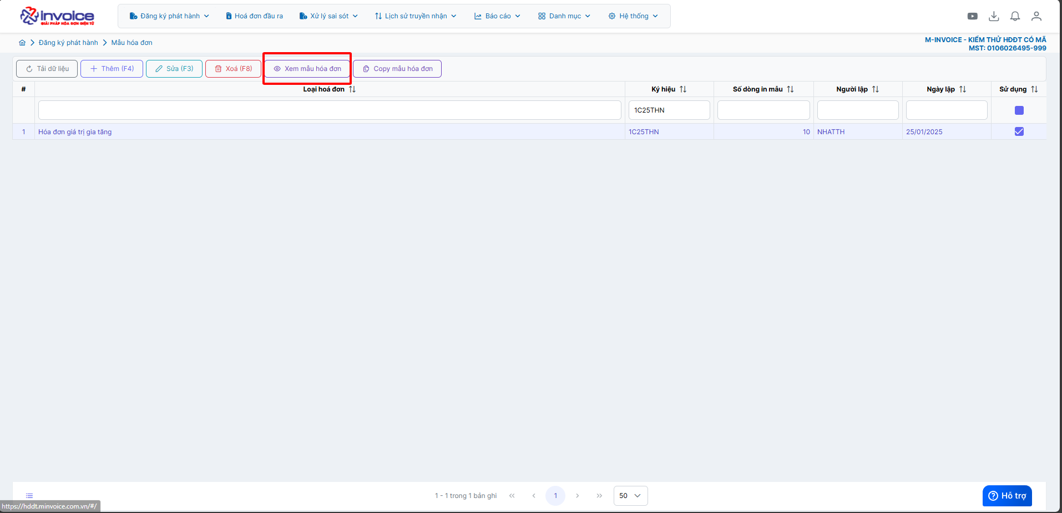The image size is (1062, 513).
Task: Go to next page arrow
Action: pyautogui.click(x=577, y=496)
